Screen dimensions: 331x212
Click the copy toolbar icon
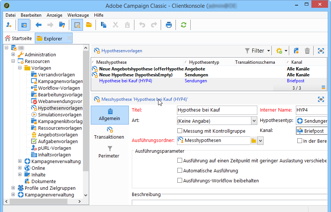[x=103, y=25]
